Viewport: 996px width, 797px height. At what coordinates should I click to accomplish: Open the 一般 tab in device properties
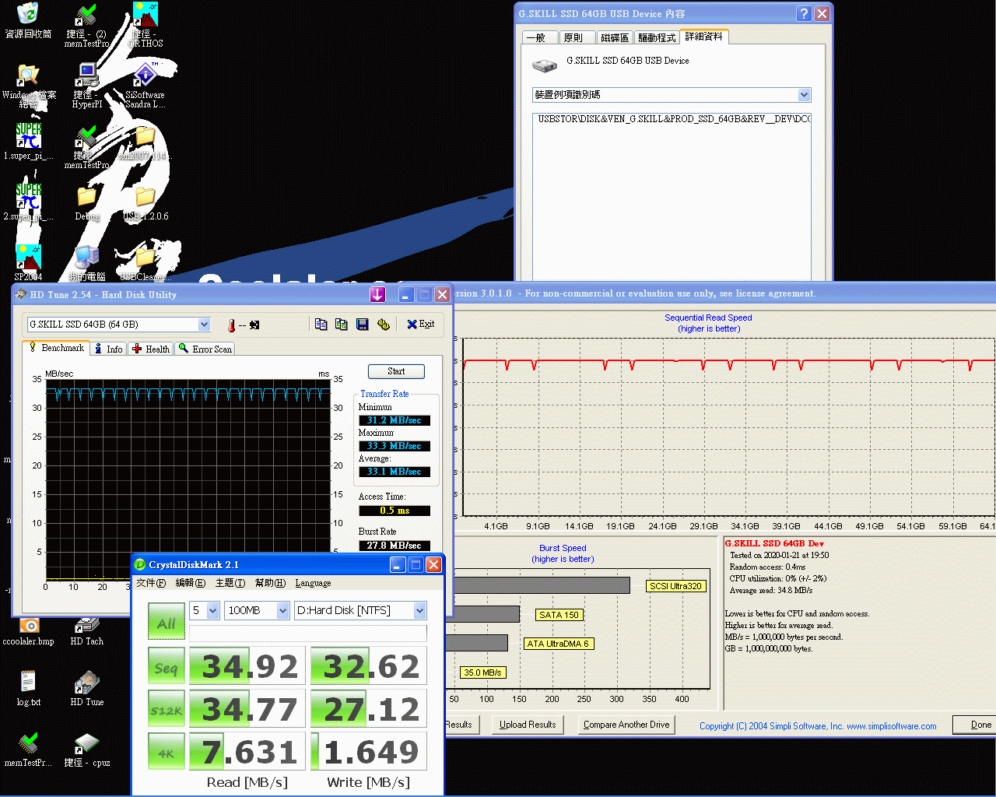click(x=539, y=37)
